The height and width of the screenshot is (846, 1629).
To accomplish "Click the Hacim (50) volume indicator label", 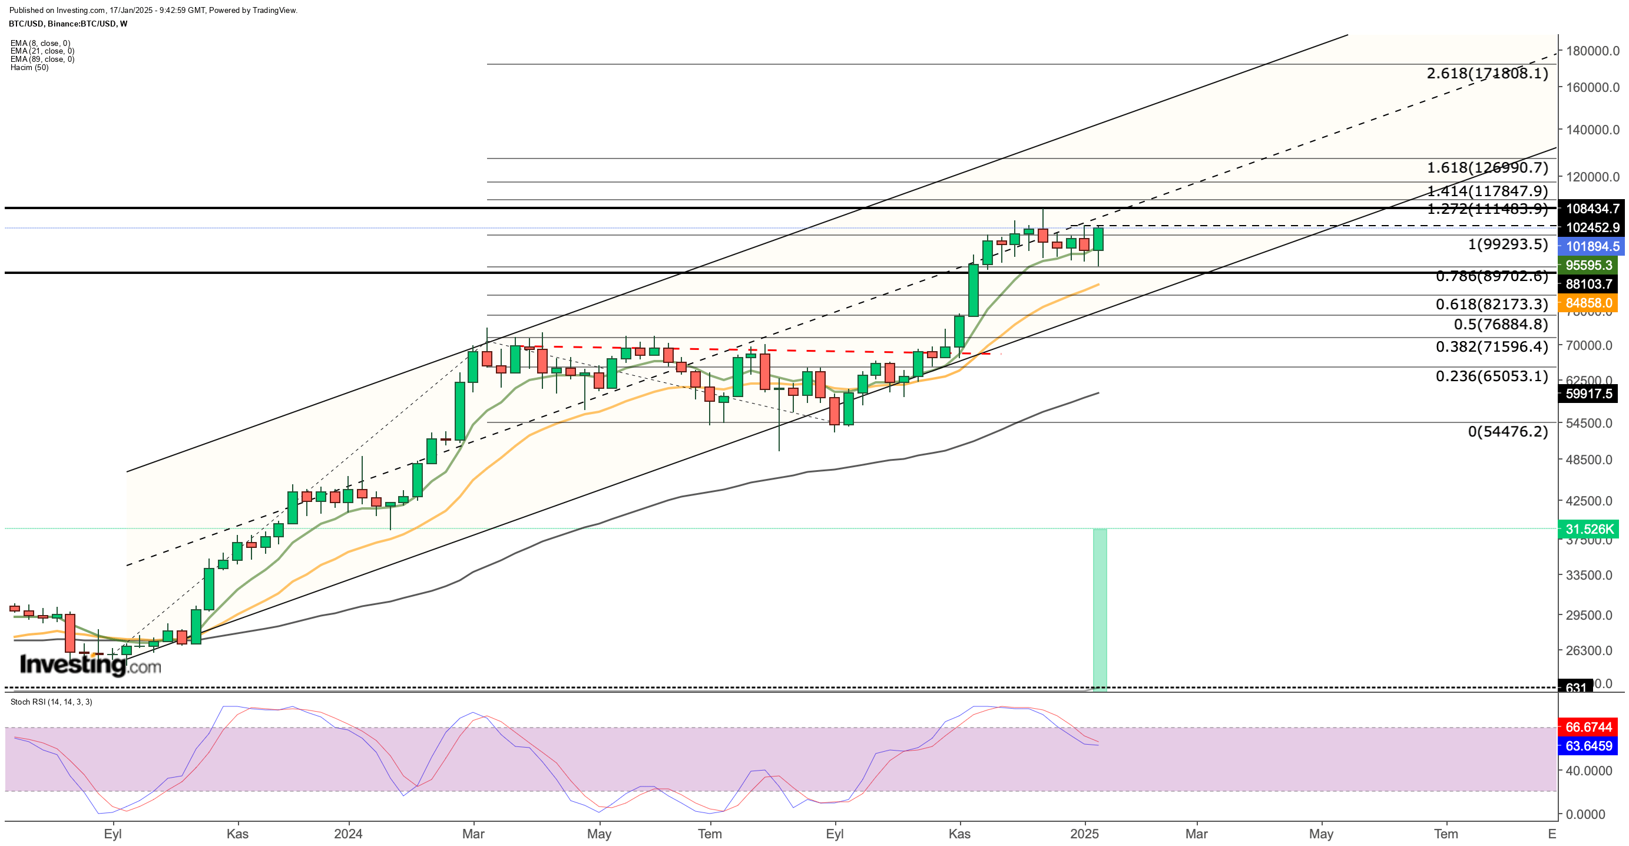I will point(29,68).
